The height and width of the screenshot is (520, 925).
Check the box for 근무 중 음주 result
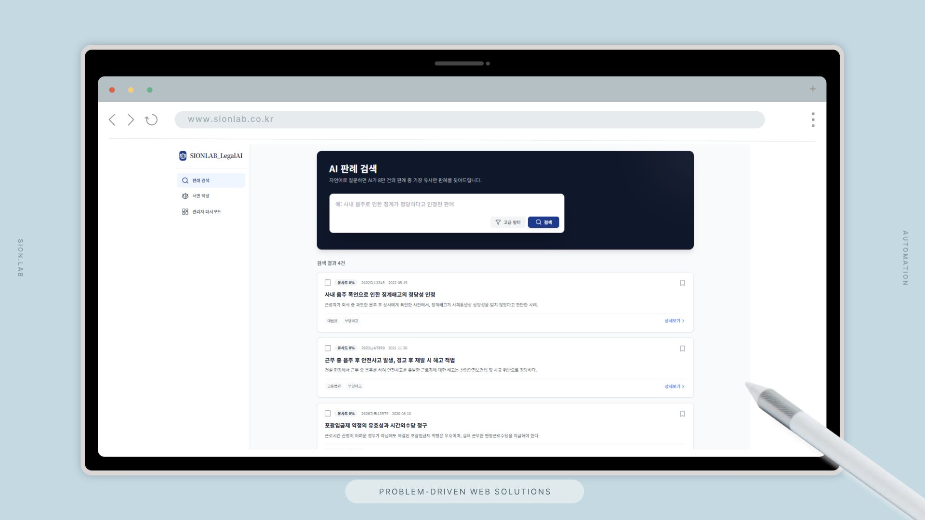click(x=328, y=348)
